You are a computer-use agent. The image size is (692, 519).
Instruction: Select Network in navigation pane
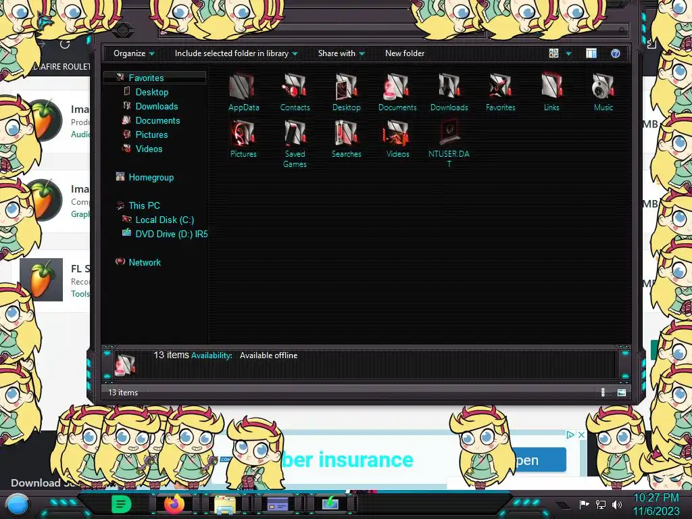coord(145,262)
